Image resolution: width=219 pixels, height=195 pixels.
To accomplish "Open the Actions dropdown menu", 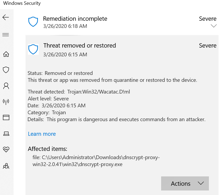I will click(185, 183).
